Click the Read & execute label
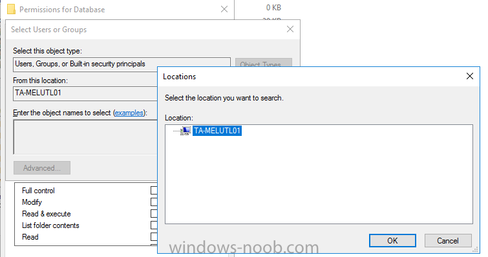 (47, 214)
